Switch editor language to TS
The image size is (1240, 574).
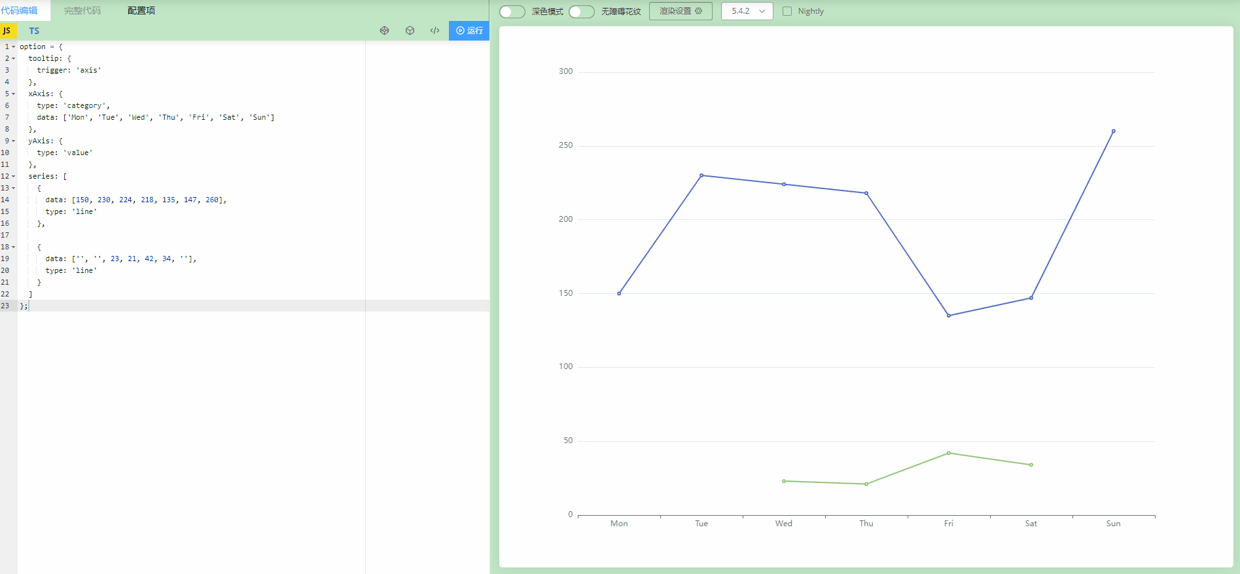coord(34,31)
